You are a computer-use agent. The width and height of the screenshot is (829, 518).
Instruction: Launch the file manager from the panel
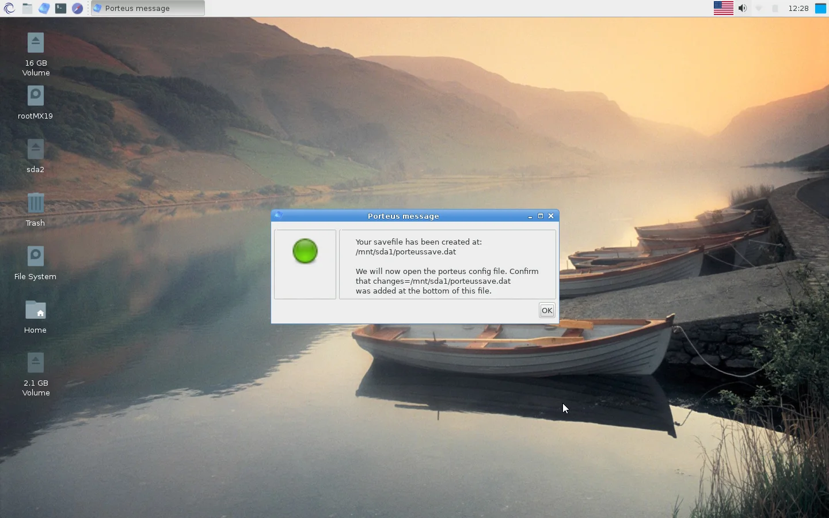click(27, 8)
